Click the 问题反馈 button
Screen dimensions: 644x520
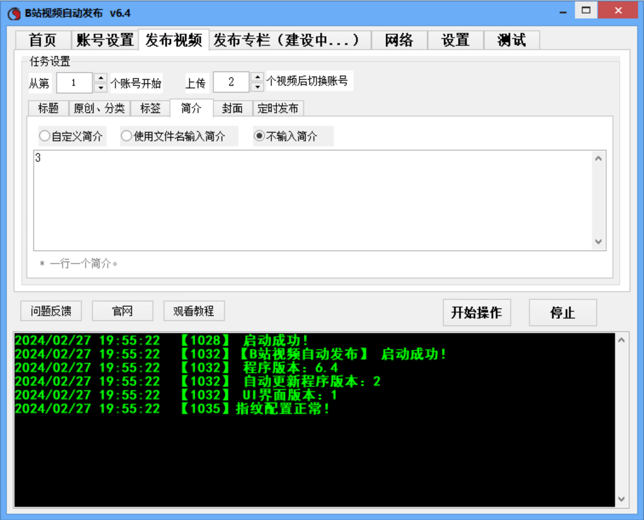point(51,311)
